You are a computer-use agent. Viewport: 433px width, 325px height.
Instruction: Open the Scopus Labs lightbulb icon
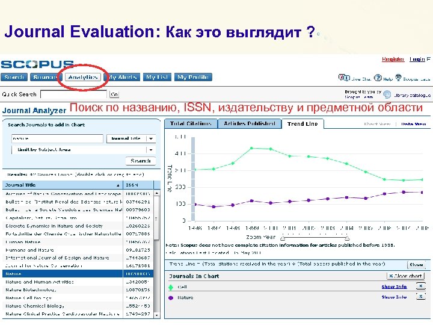tap(398, 78)
